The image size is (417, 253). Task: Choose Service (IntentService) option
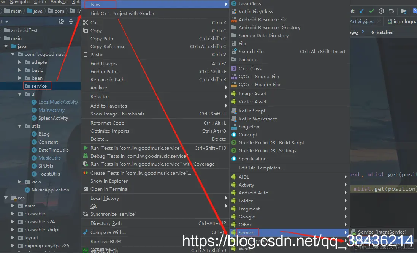[x=382, y=232]
